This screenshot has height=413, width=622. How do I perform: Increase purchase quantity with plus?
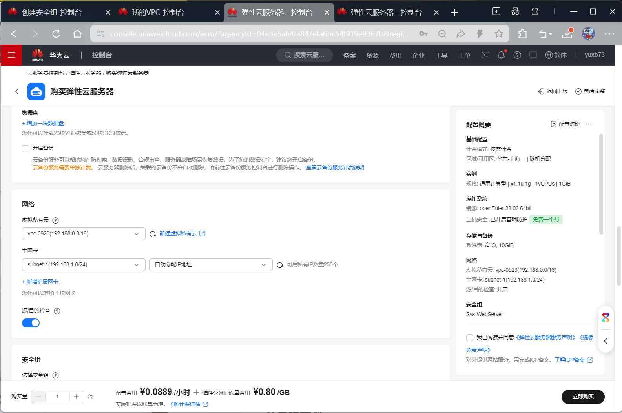point(76,397)
